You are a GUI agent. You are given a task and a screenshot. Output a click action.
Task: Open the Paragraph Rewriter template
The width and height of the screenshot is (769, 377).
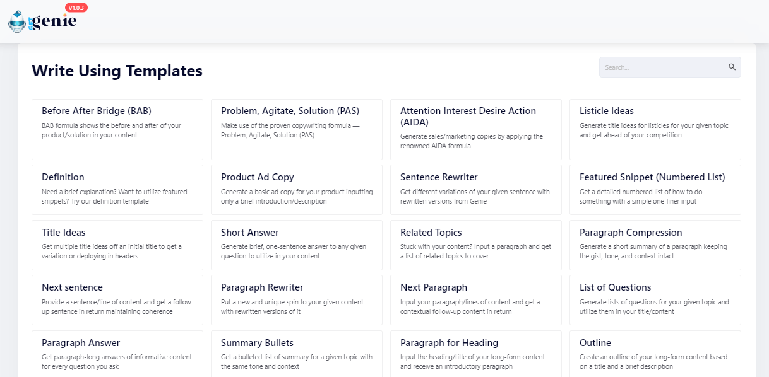click(297, 300)
